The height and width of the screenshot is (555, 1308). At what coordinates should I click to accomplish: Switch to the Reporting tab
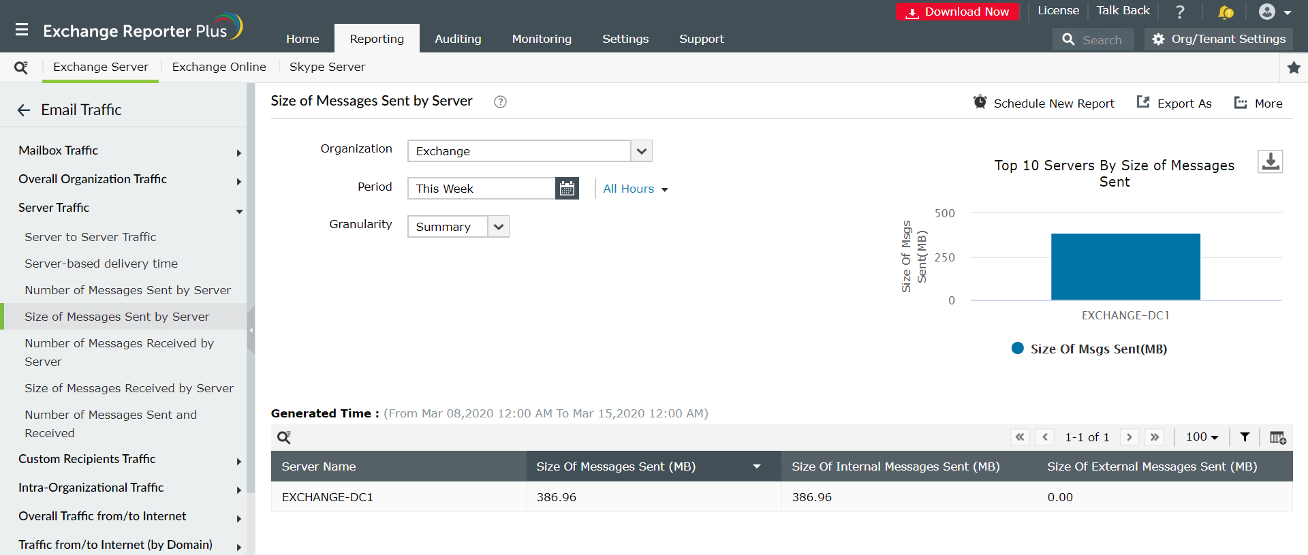coord(377,39)
